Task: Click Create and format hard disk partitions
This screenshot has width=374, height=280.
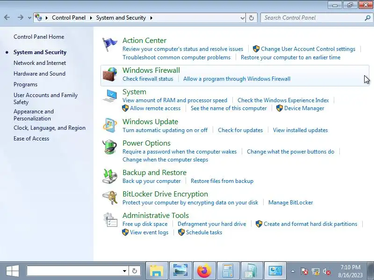Action: pos(310,224)
